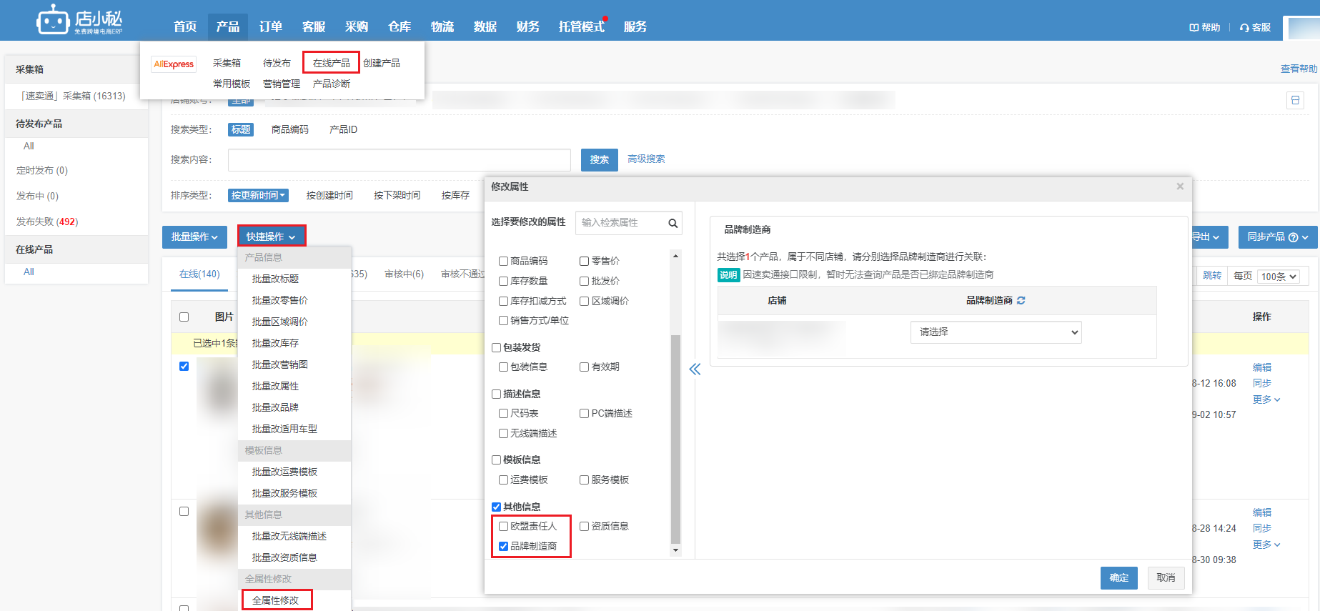
Task: Check the 批发价 checkbox
Action: pyautogui.click(x=584, y=282)
